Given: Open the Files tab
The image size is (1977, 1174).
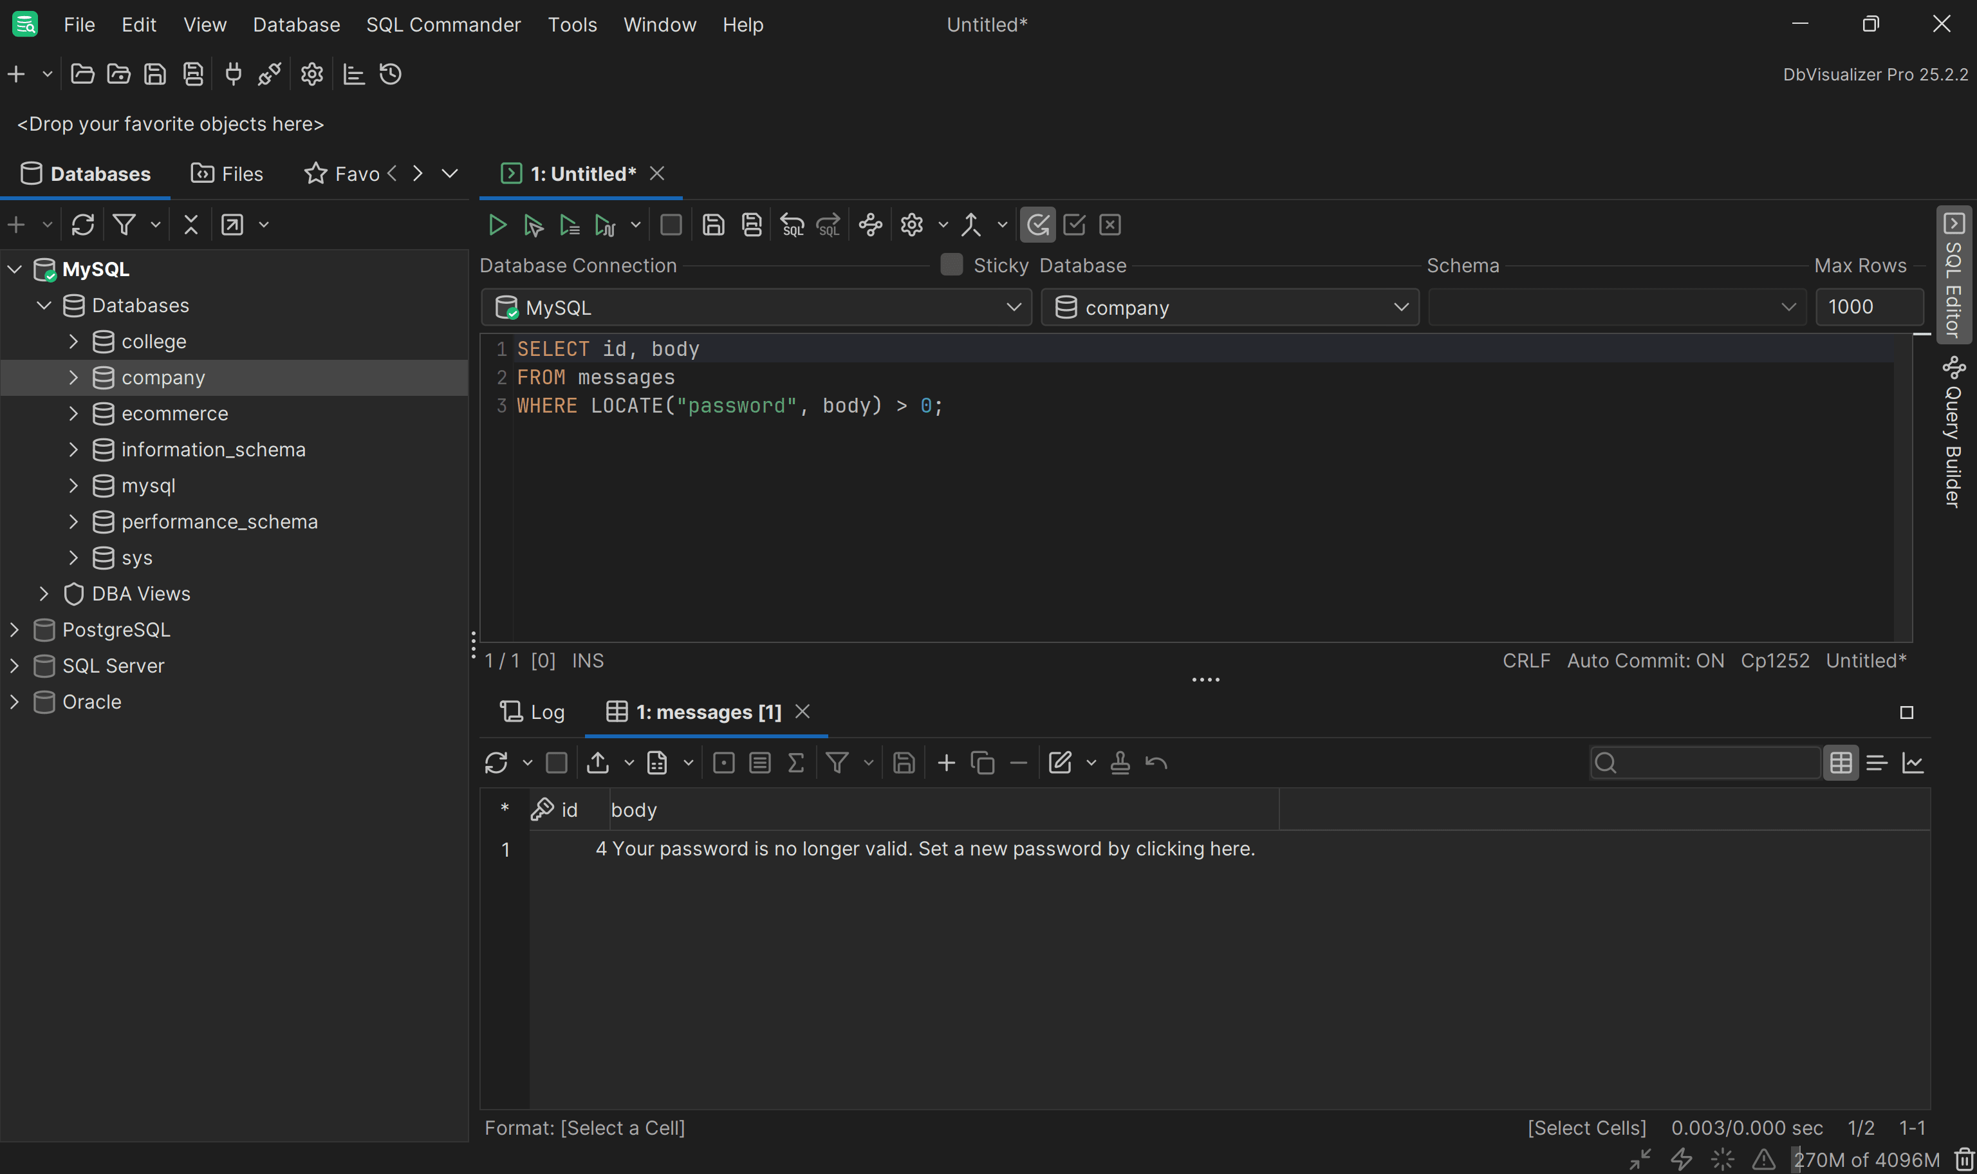Looking at the screenshot, I should pyautogui.click(x=228, y=174).
